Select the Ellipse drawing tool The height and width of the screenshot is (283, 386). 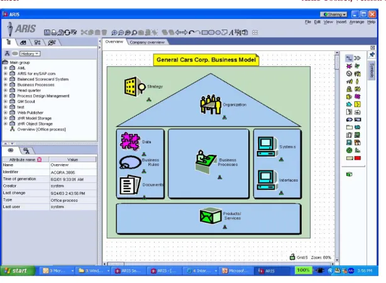tap(218, 32)
